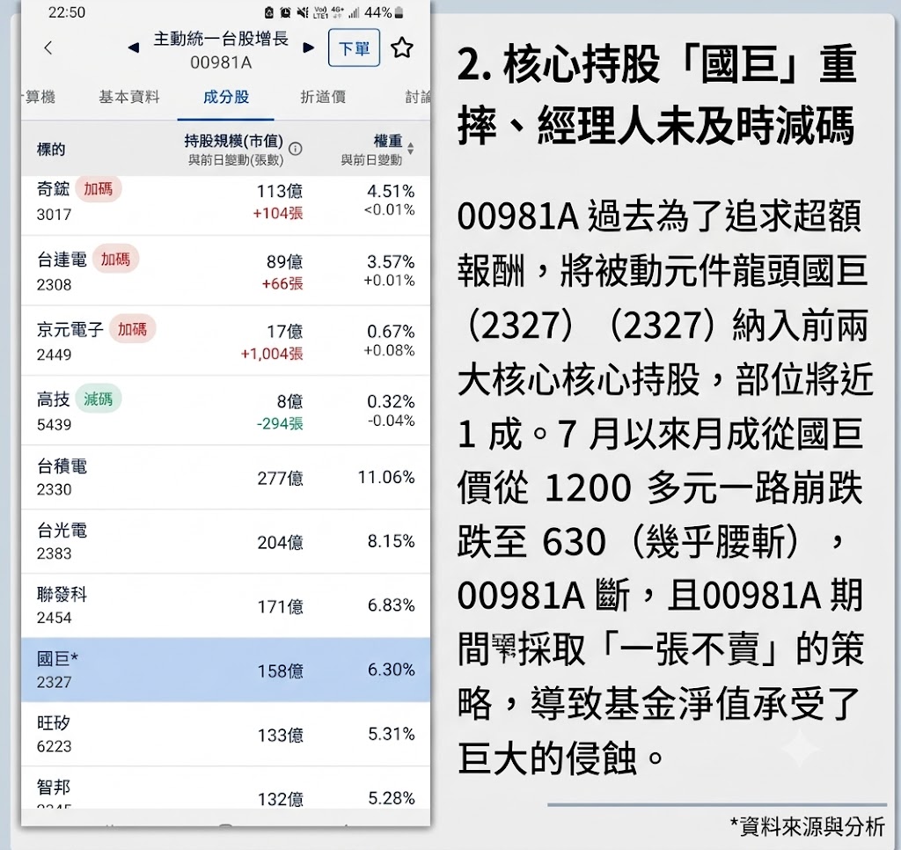Click mute icon in status bar
Screen dimensions: 901x850
pos(303,12)
